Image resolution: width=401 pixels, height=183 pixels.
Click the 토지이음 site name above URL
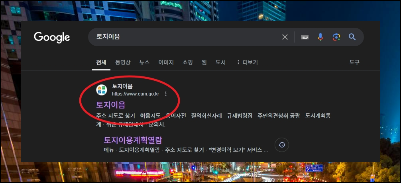122,86
